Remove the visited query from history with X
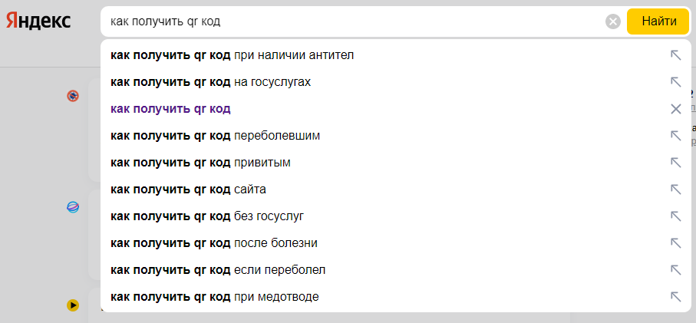Image resolution: width=696 pixels, height=323 pixels. pyautogui.click(x=675, y=109)
